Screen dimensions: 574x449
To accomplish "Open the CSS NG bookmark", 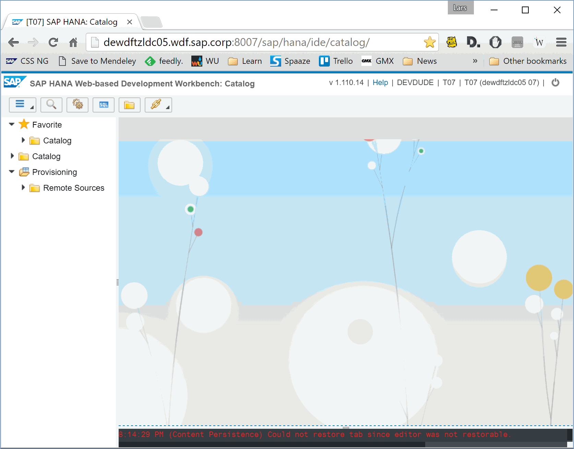I will click(27, 61).
